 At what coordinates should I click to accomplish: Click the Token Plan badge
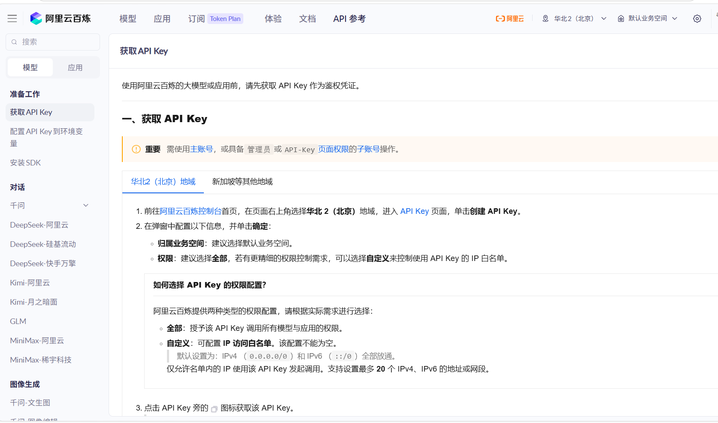coord(225,18)
